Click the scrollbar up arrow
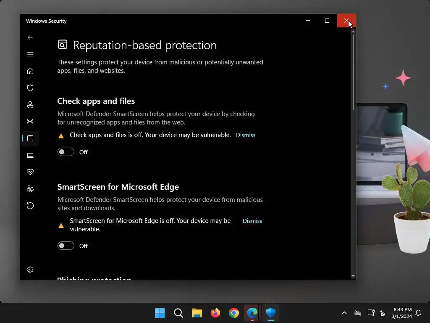The image size is (430, 323). 353,32
